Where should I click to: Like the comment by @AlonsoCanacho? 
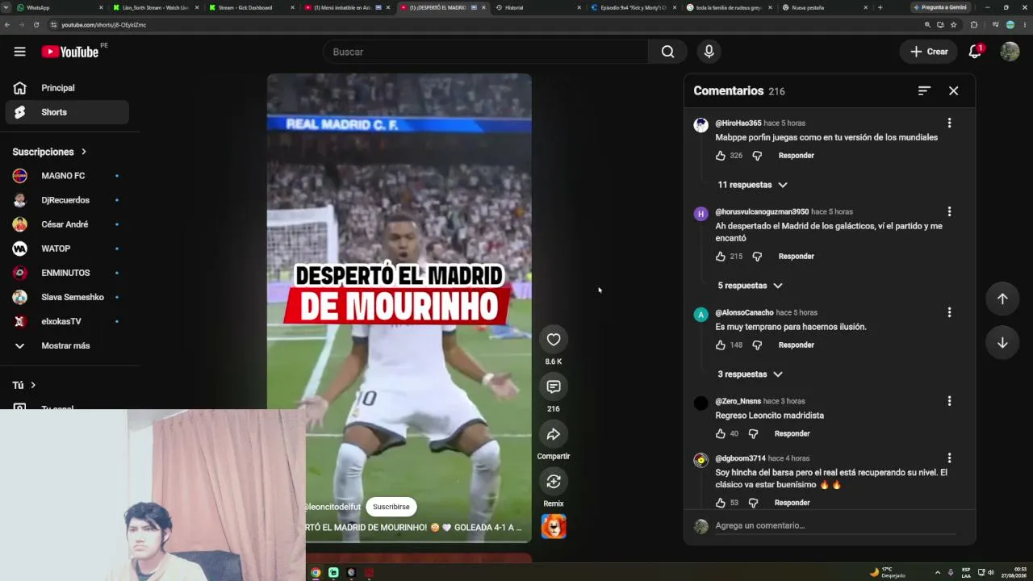tap(721, 345)
